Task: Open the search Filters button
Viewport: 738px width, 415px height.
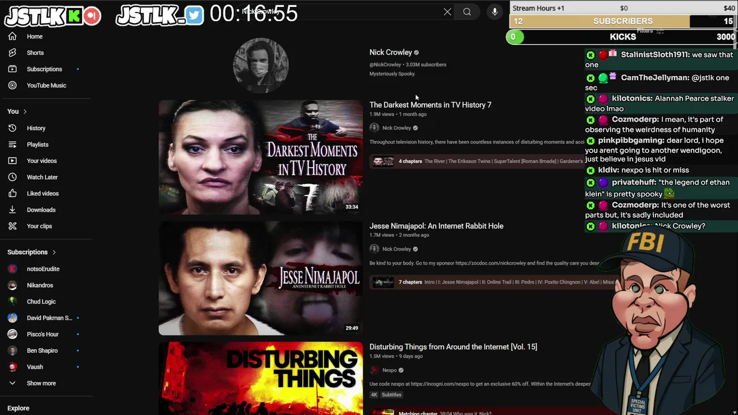Action: tap(650, 31)
